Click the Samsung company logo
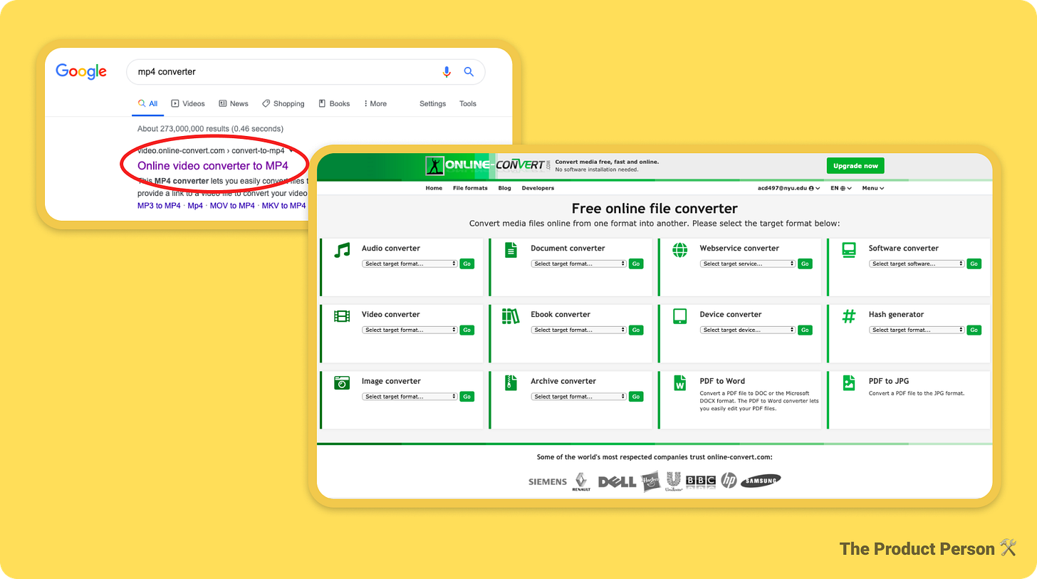This screenshot has width=1037, height=579. click(761, 481)
